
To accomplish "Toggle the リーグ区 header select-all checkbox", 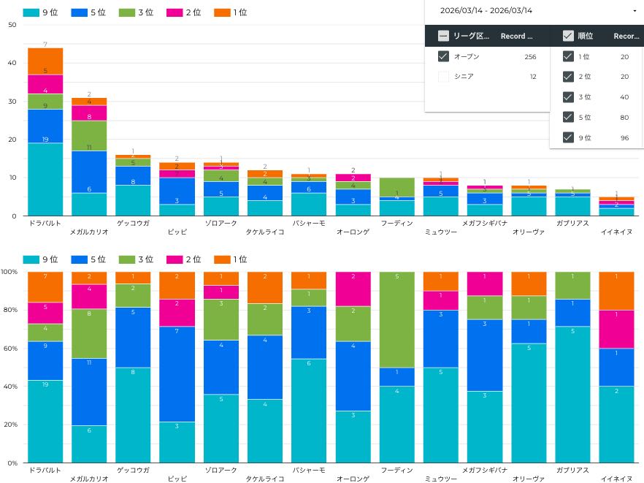I will point(443,36).
